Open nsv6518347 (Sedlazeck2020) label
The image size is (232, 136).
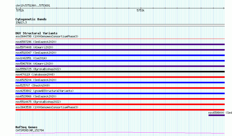(36, 53)
